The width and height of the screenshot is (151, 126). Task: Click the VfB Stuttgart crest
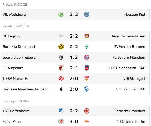point(87,79)
